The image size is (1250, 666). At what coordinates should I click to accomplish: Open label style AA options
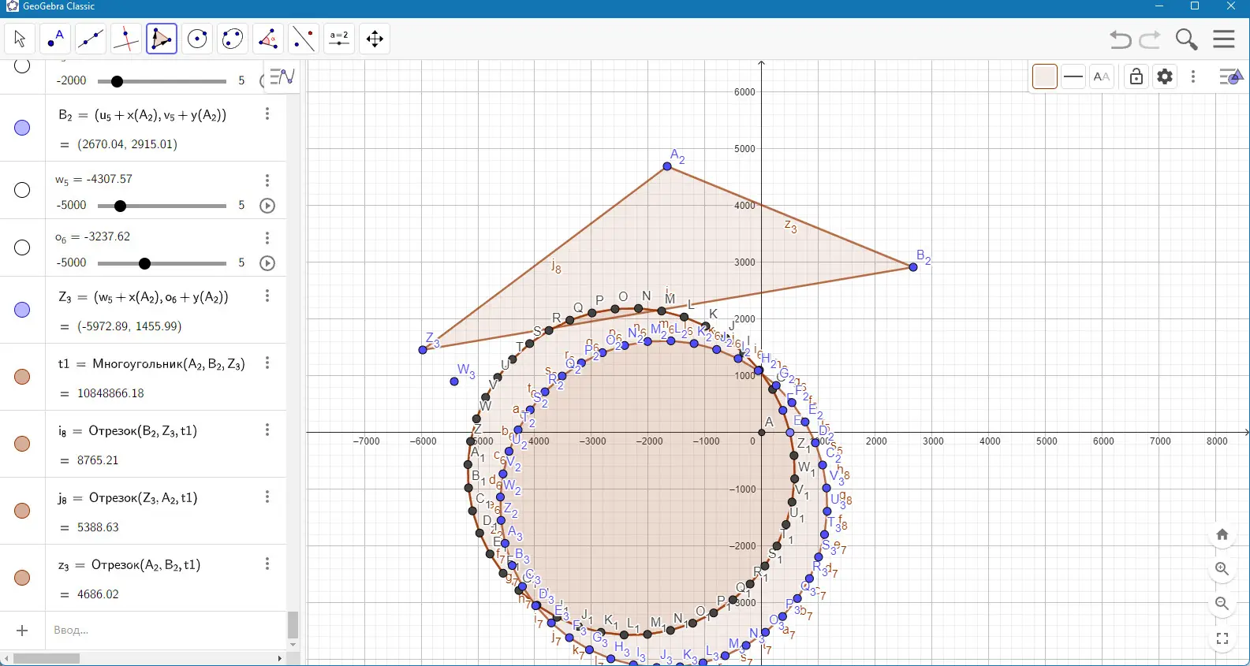[x=1102, y=76]
